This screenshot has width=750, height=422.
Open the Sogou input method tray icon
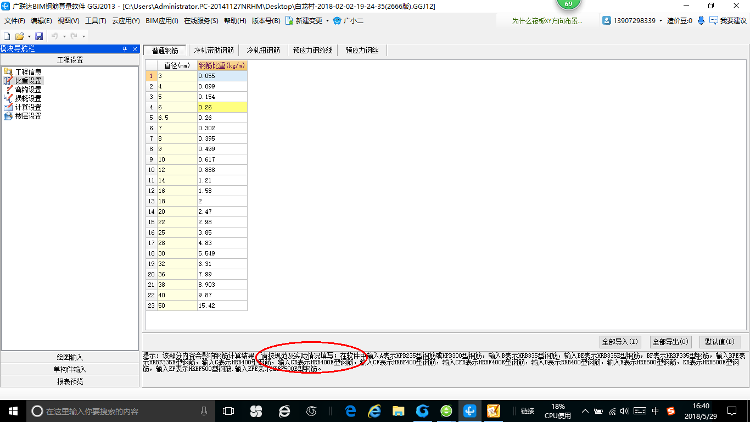coord(671,411)
